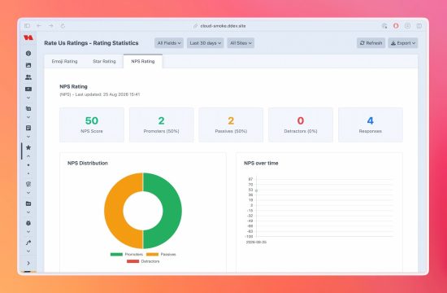447x293 pixels.
Task: Expand submenu chevron below the gear icon
Action: click(x=28, y=232)
